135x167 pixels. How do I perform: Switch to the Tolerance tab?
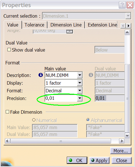tap(34, 25)
